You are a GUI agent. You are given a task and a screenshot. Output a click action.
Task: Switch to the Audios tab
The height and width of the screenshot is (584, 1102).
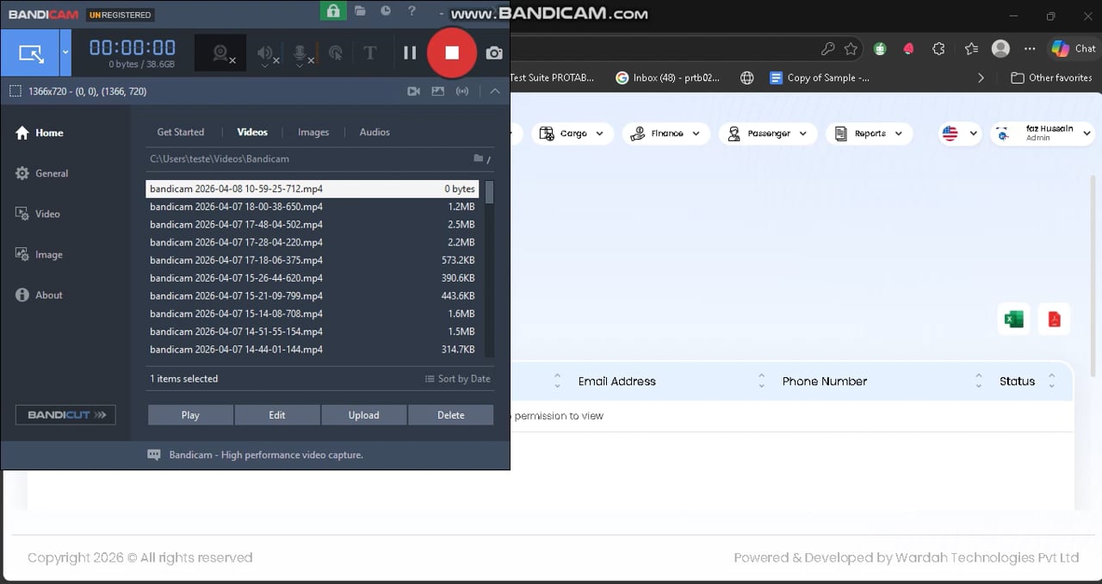click(375, 132)
